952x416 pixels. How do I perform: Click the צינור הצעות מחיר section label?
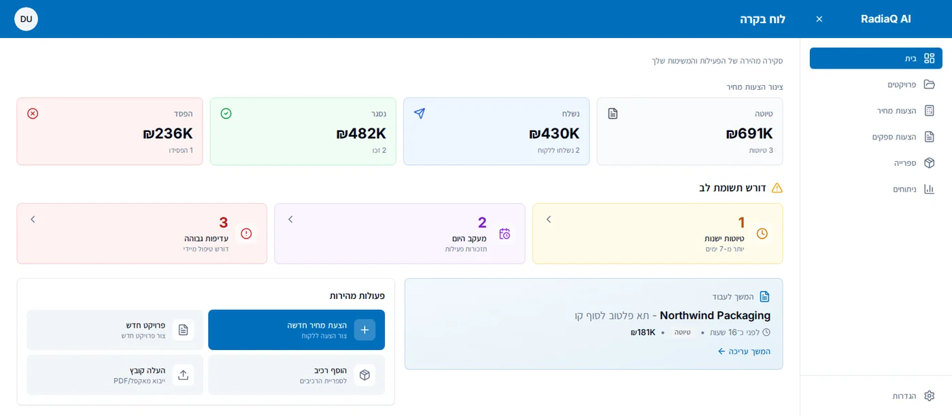click(x=755, y=87)
